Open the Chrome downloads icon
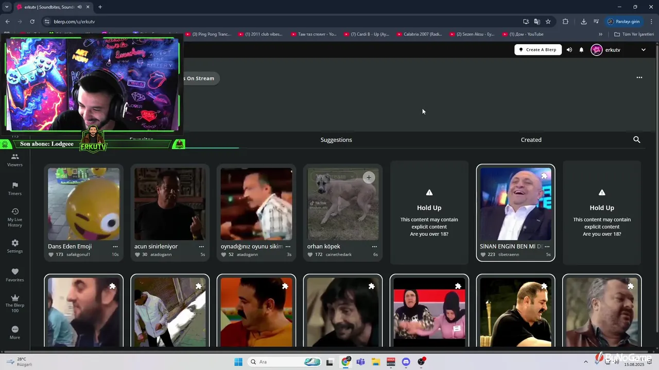The image size is (659, 370). 583,22
